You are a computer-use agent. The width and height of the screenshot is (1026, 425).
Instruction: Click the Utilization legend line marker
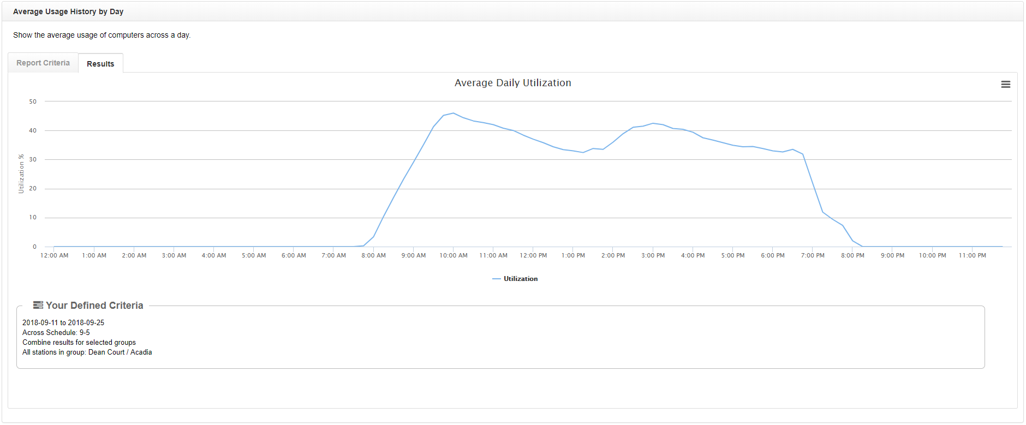point(497,279)
